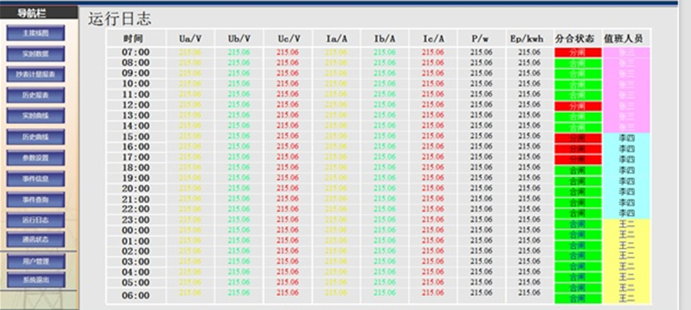Click the 时间 column header
The image size is (691, 310).
pos(136,38)
